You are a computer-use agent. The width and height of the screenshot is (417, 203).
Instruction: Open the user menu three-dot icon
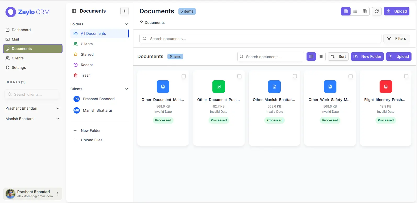(58, 194)
